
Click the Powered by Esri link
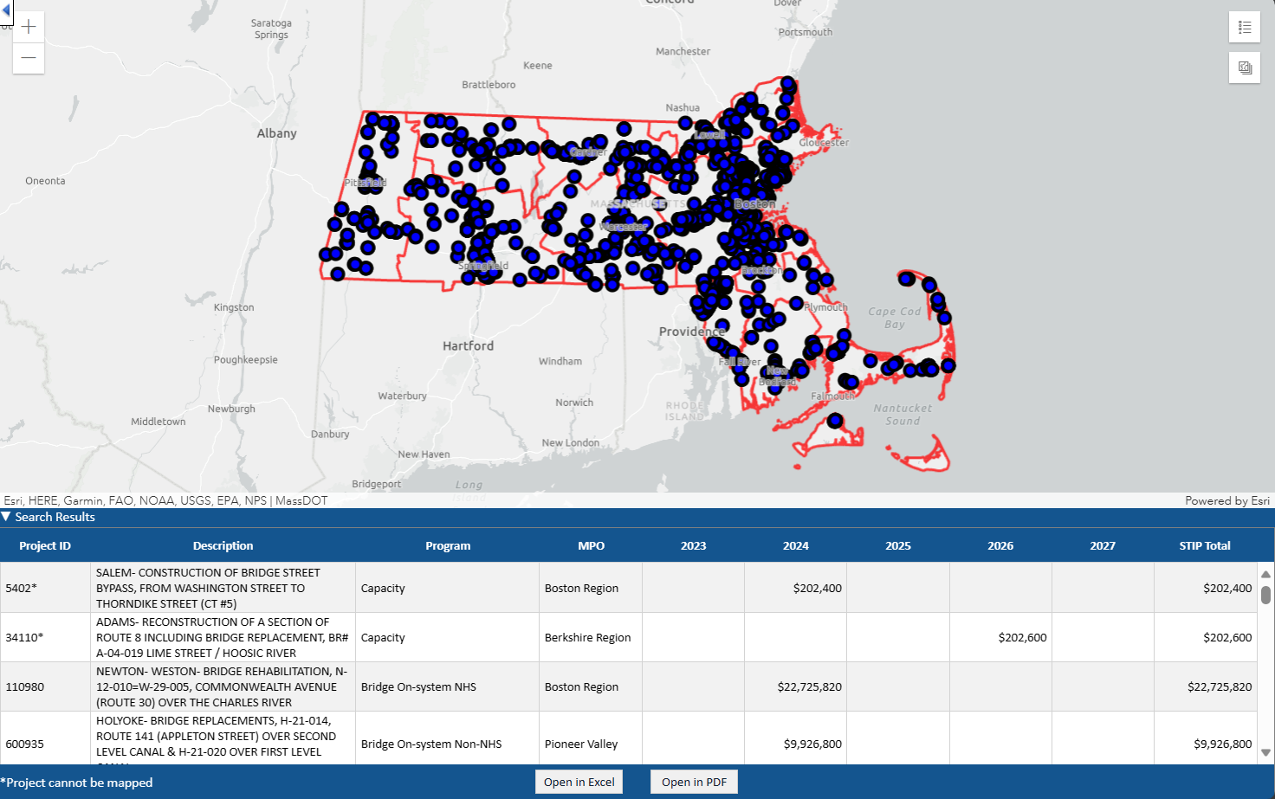click(x=1226, y=500)
